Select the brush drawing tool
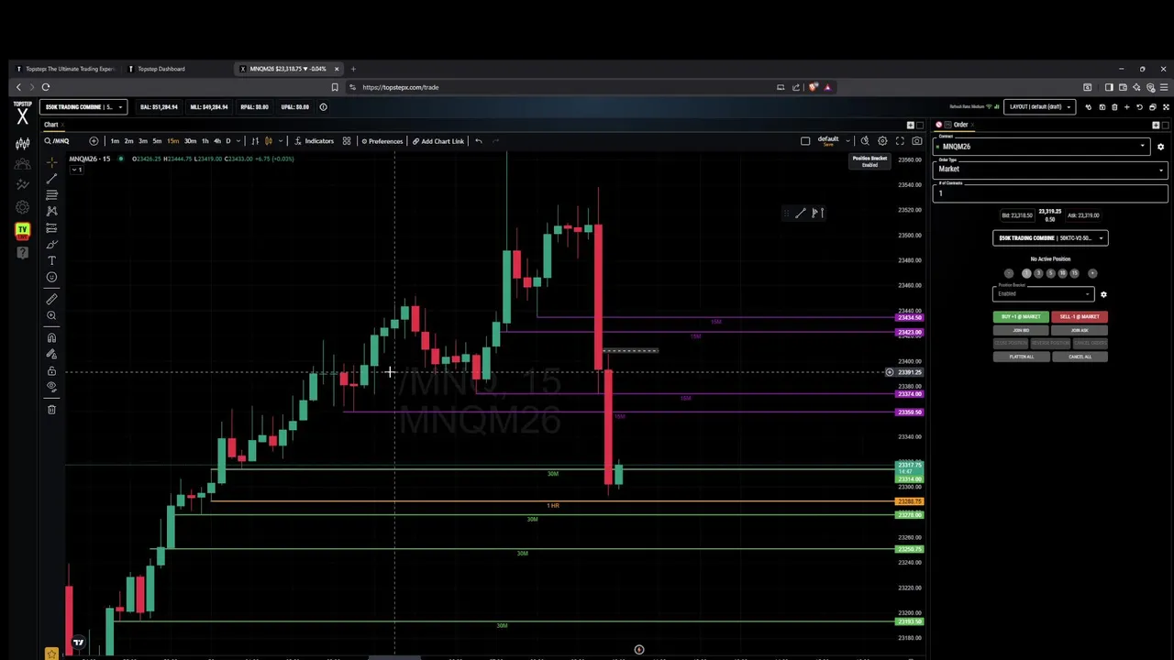 click(51, 244)
